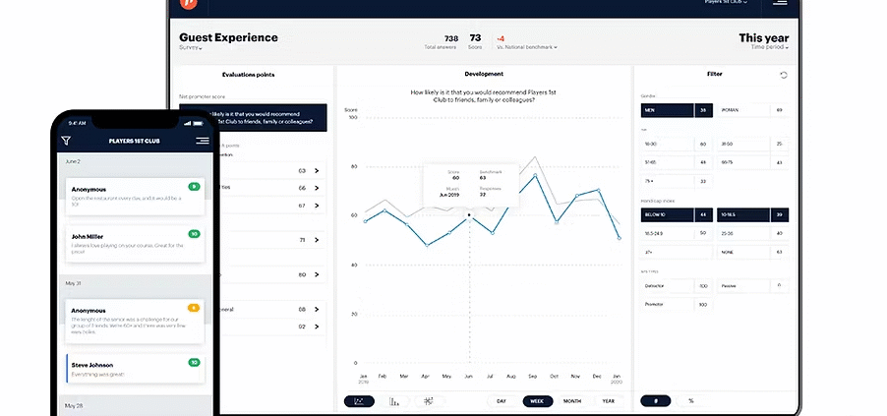The height and width of the screenshot is (416, 887).
Task: Open the phone app hamburger menu
Action: point(202,141)
